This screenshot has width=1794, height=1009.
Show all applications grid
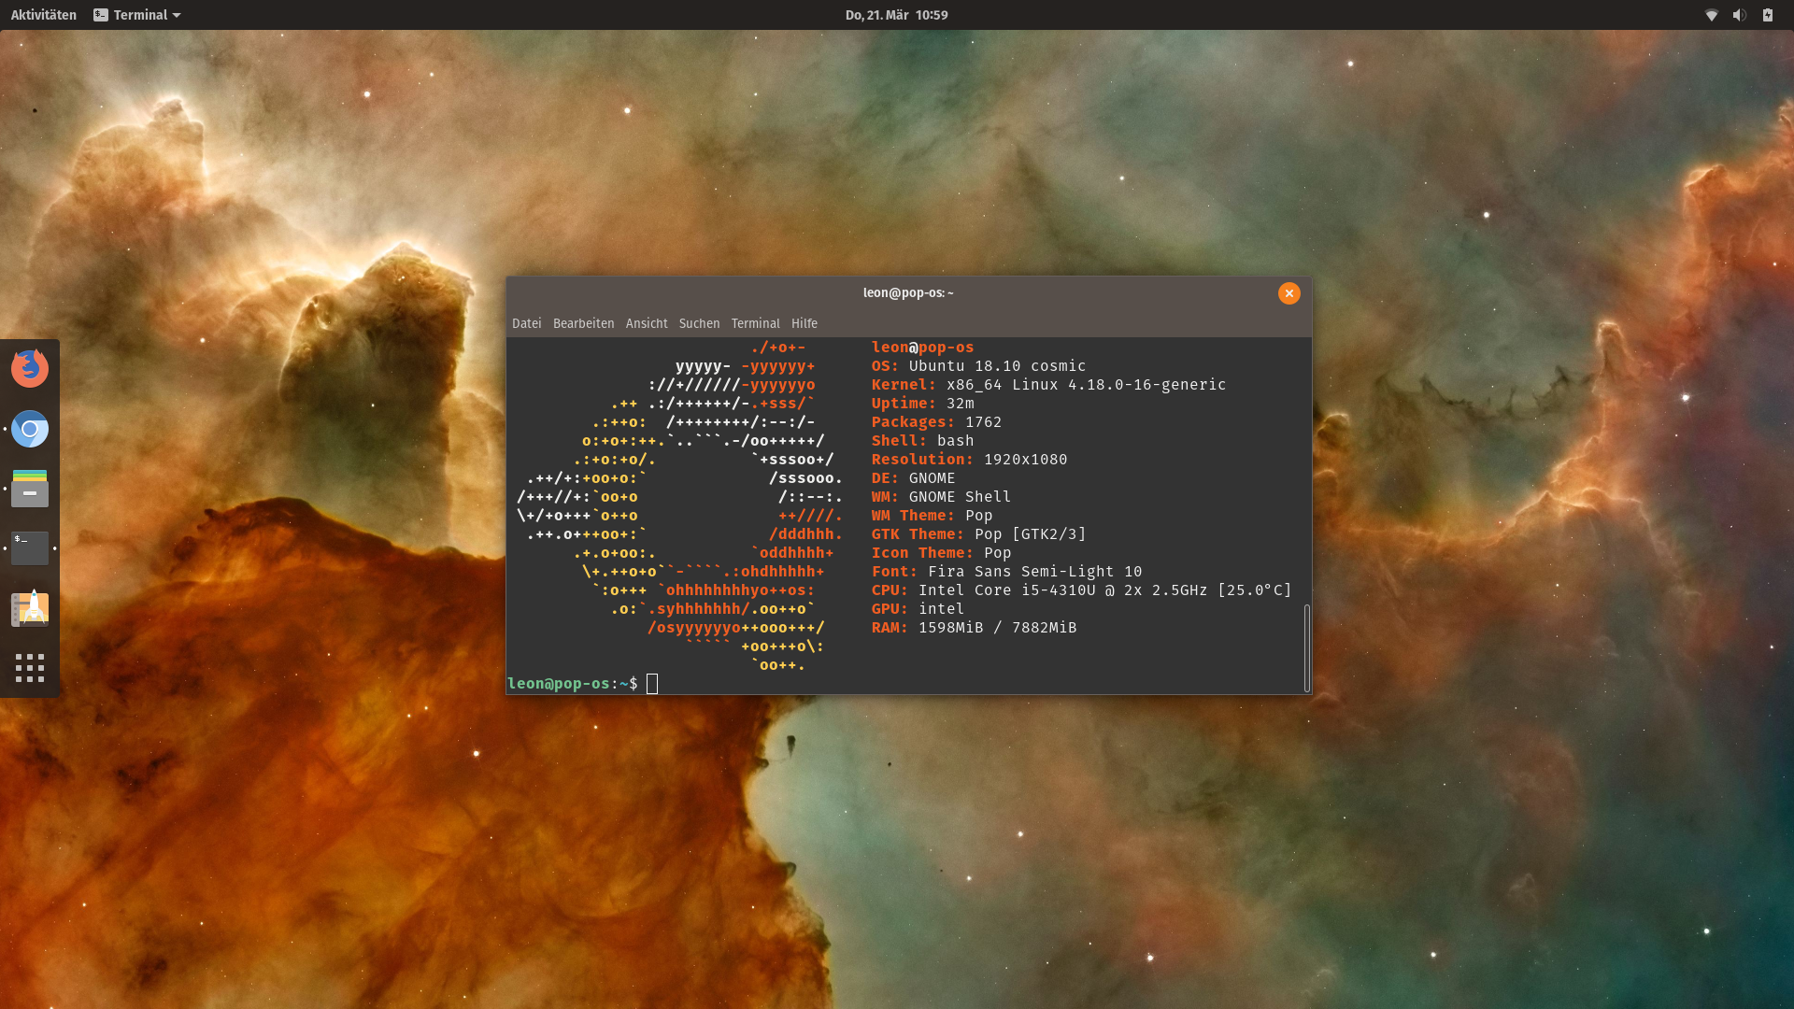(30, 667)
